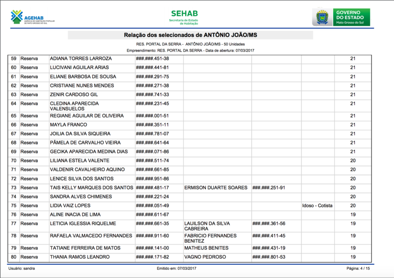The image size is (394, 278).
Task: Select spouse name FABRICIO FERNANDES BENITEZ
Action: point(210,238)
